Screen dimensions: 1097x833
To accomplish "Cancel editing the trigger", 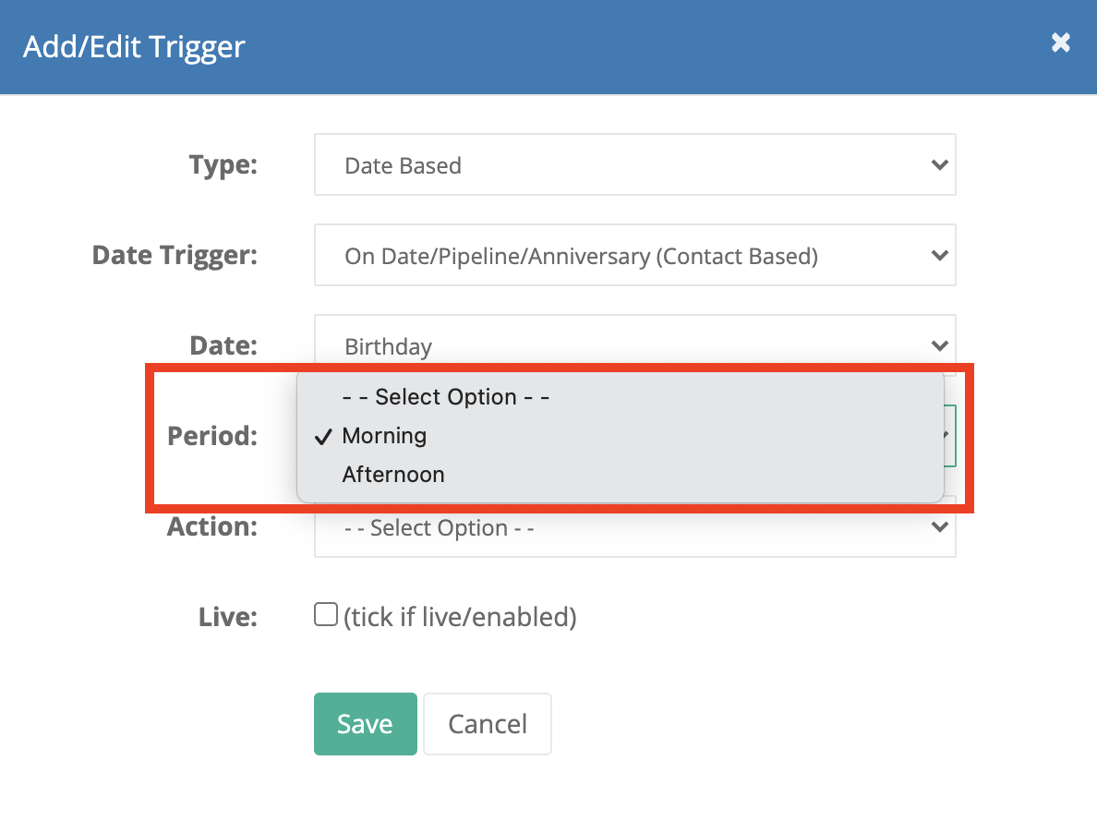I will pyautogui.click(x=488, y=724).
